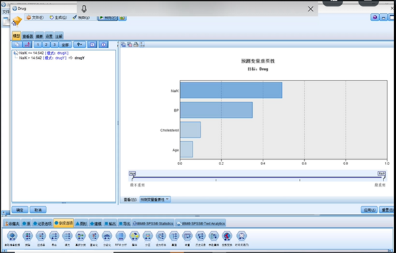Select the Anonymize (匿名化) node icon

coord(94,236)
